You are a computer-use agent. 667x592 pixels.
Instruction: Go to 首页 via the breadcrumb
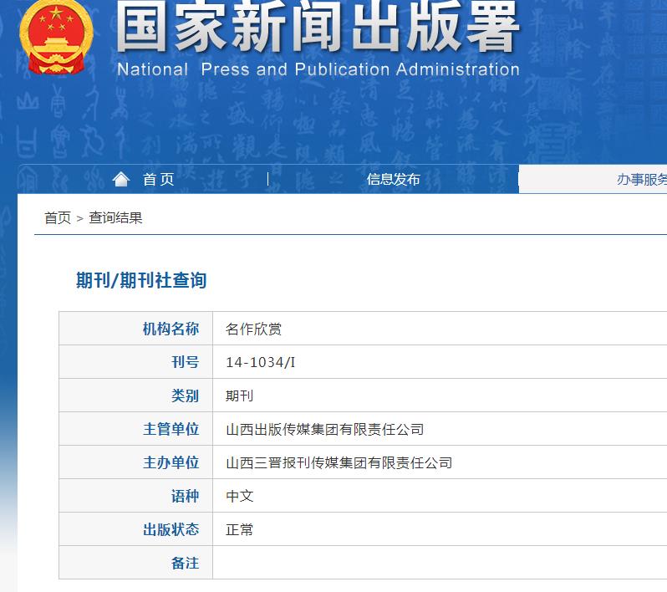coord(58,217)
